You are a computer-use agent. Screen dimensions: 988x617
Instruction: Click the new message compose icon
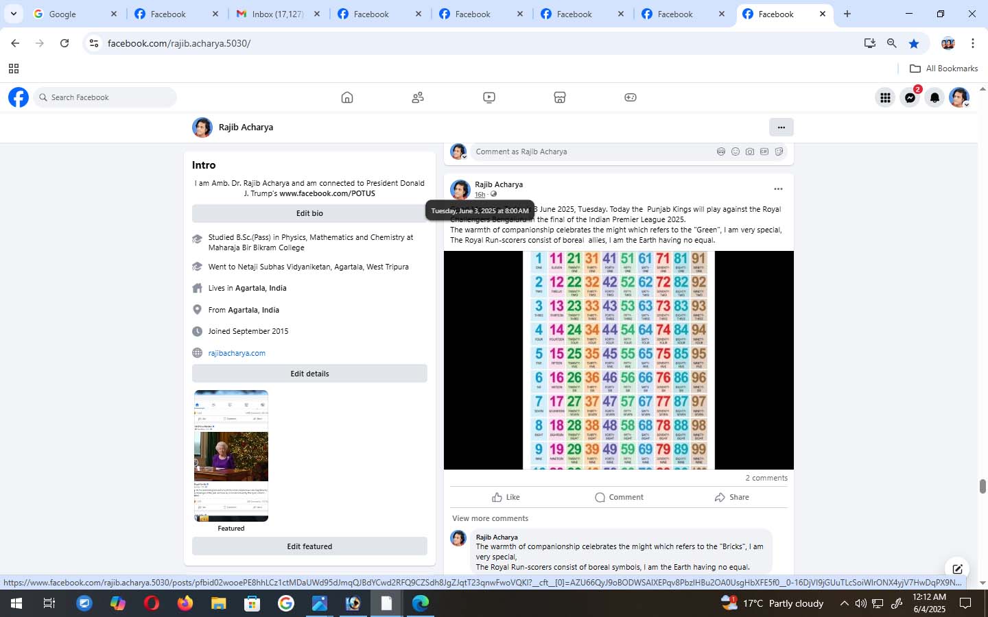(957, 568)
